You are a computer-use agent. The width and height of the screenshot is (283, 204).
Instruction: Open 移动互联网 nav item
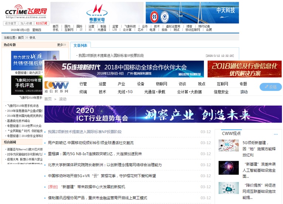[x=193, y=30]
